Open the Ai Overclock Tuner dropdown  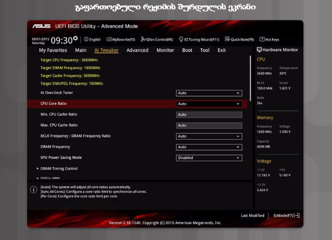[x=209, y=93]
